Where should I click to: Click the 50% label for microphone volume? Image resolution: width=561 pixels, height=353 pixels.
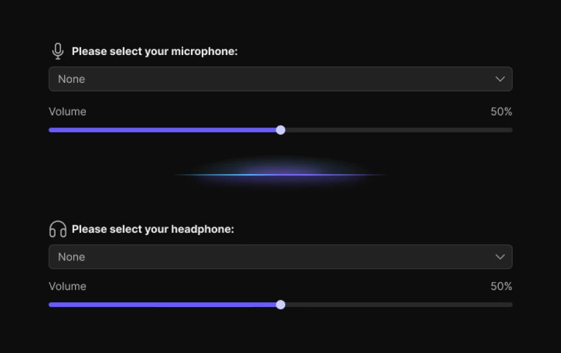[501, 111]
